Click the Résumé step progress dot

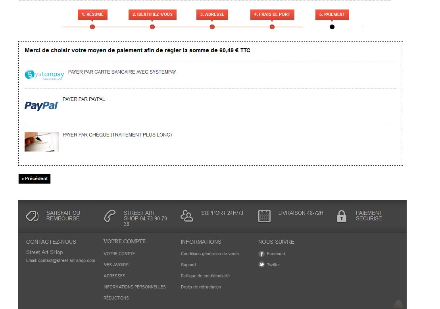[x=92, y=27]
